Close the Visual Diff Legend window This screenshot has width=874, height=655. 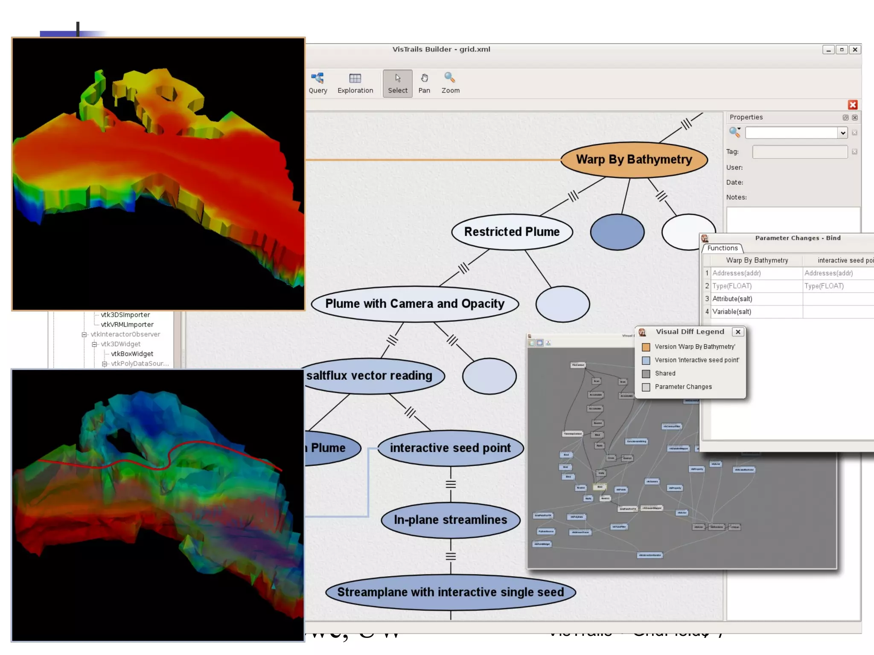click(x=738, y=332)
